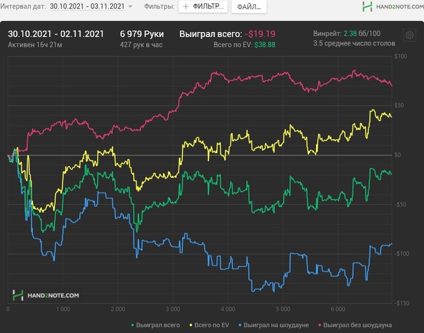Toggle the 'Выиграл на шоудауне' blue legend series

click(x=276, y=325)
